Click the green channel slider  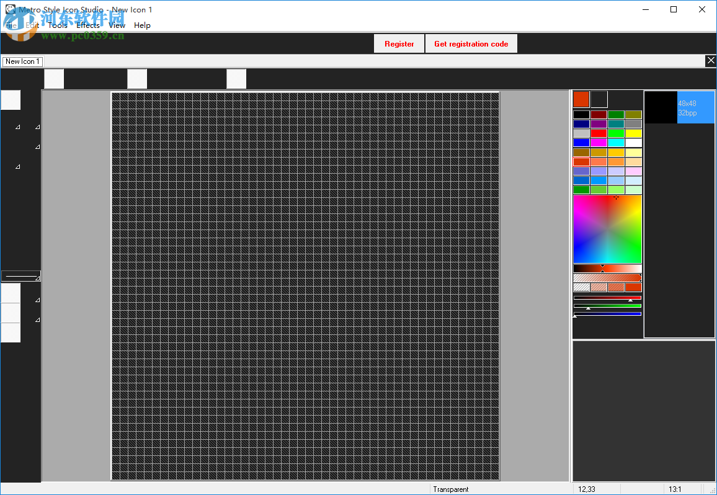[x=607, y=306]
